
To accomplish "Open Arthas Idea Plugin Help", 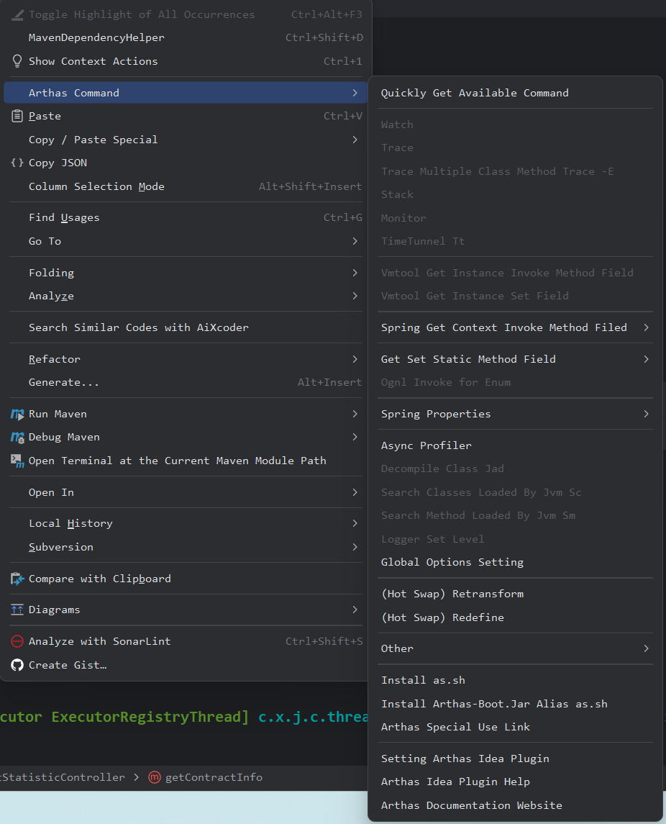I will pyautogui.click(x=515, y=782).
